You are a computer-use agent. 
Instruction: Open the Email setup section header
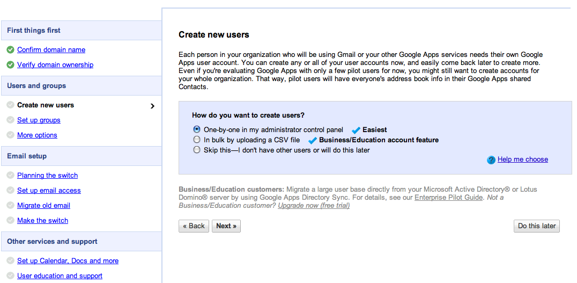tap(27, 156)
